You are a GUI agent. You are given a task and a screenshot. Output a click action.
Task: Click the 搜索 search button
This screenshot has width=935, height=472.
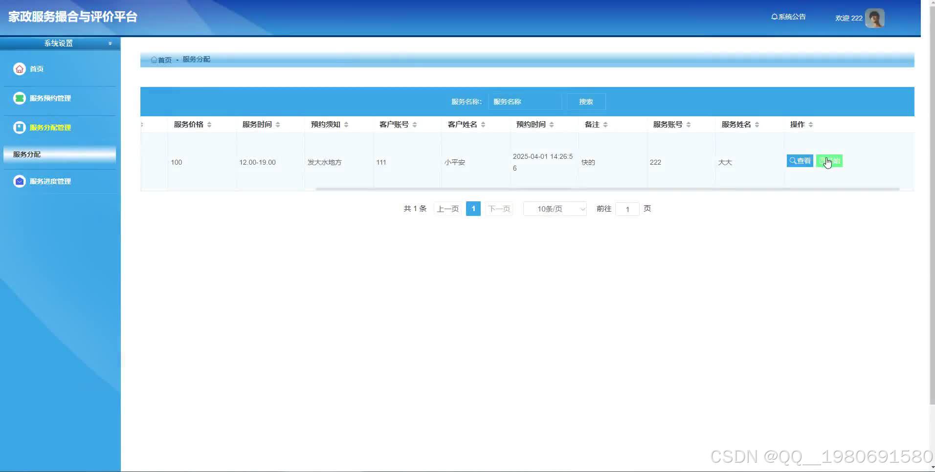tap(585, 101)
